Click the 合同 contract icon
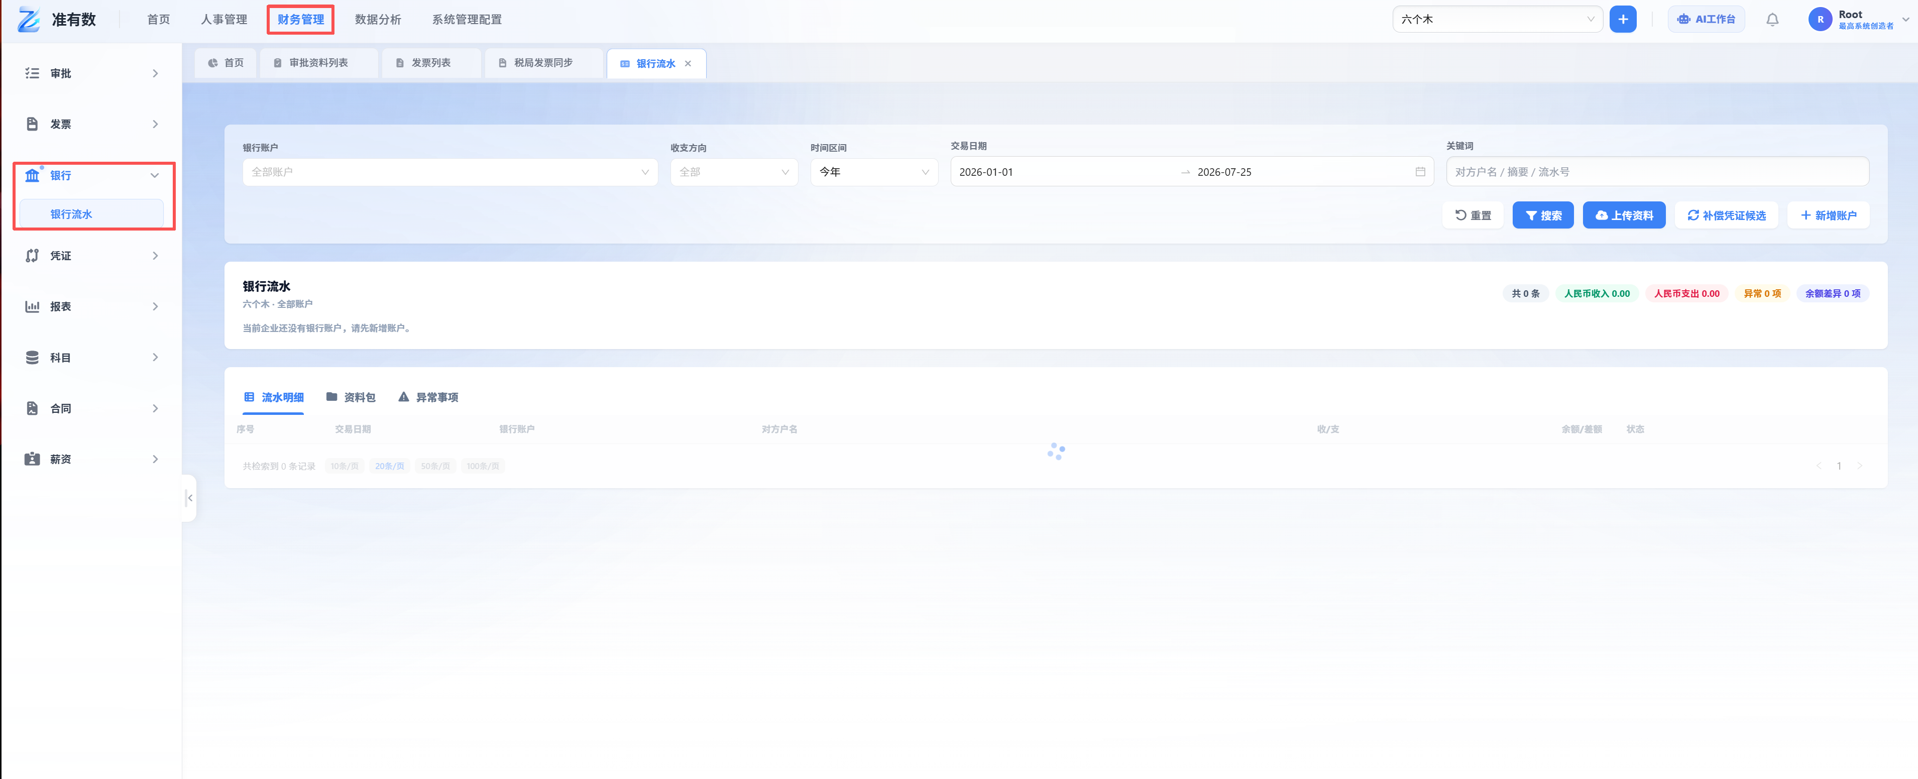Screen dimensions: 1918x779 32,408
